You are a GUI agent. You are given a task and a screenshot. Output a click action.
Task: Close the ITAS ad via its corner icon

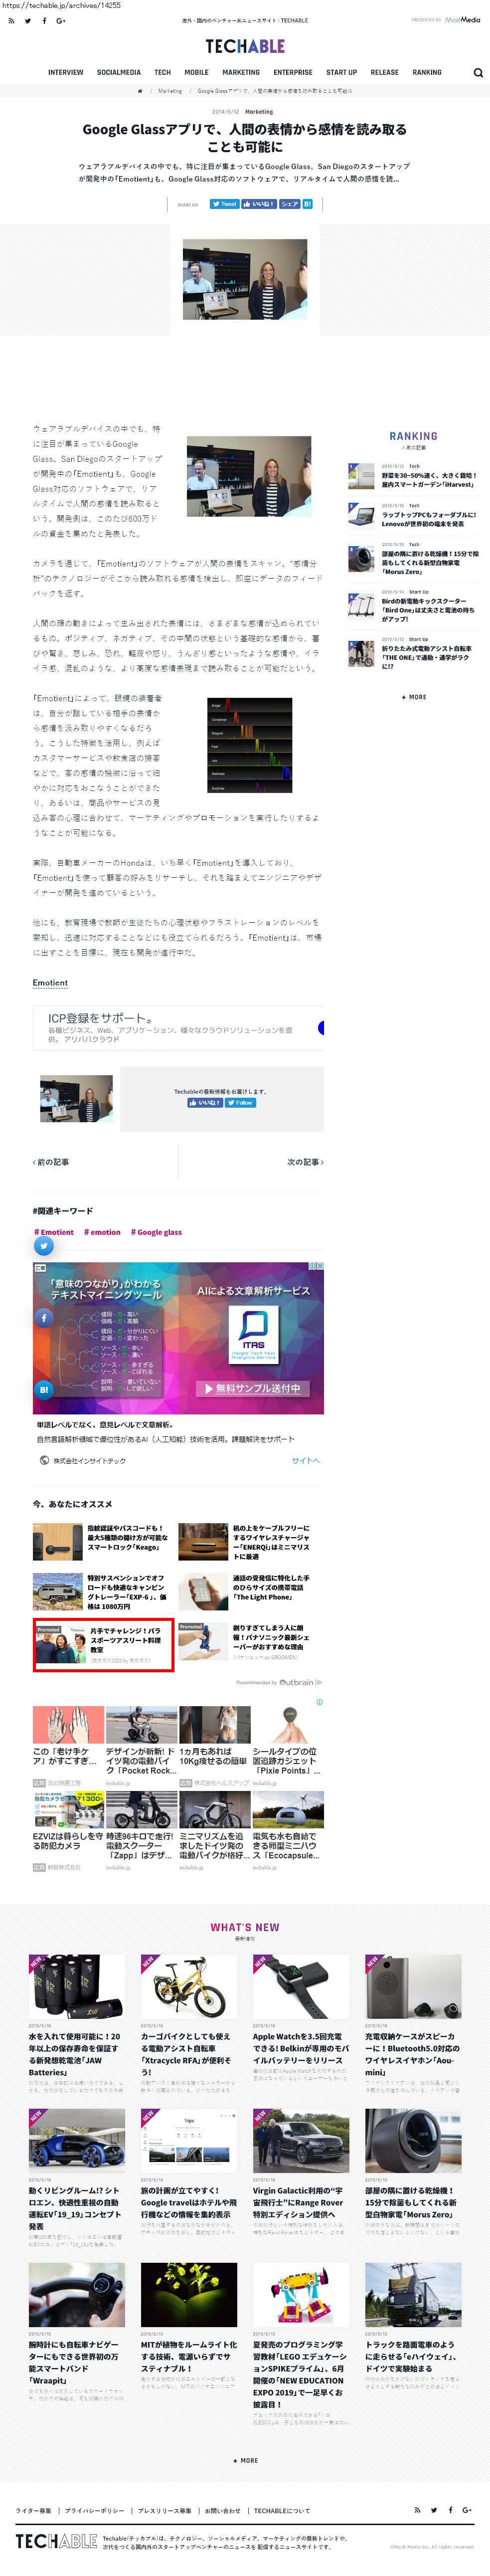[x=320, y=1266]
